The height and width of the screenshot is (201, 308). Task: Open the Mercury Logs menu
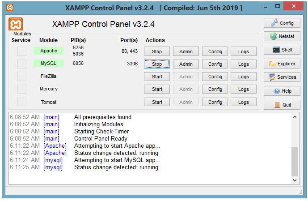[x=244, y=89]
